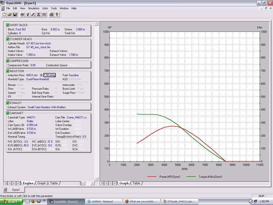Go to next tab in Graph pane
273x205 pixels.
(x=111, y=183)
